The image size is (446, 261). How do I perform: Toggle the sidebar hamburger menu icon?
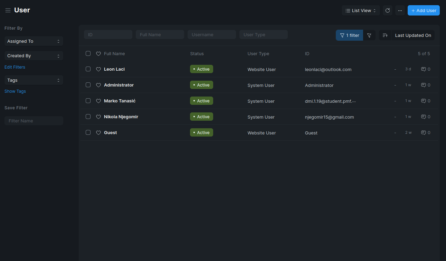point(8,10)
